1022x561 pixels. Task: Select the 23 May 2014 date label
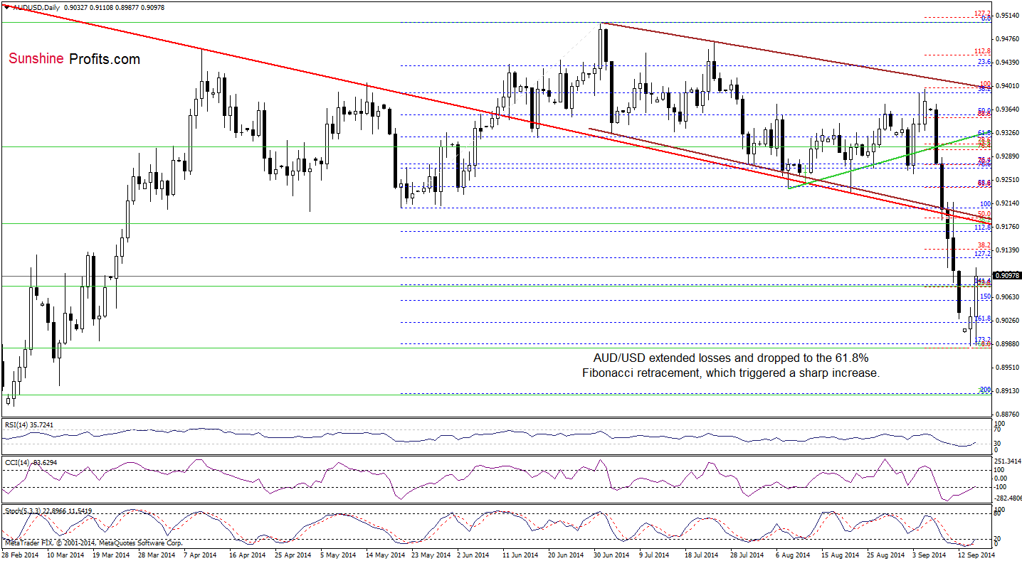[x=430, y=555]
